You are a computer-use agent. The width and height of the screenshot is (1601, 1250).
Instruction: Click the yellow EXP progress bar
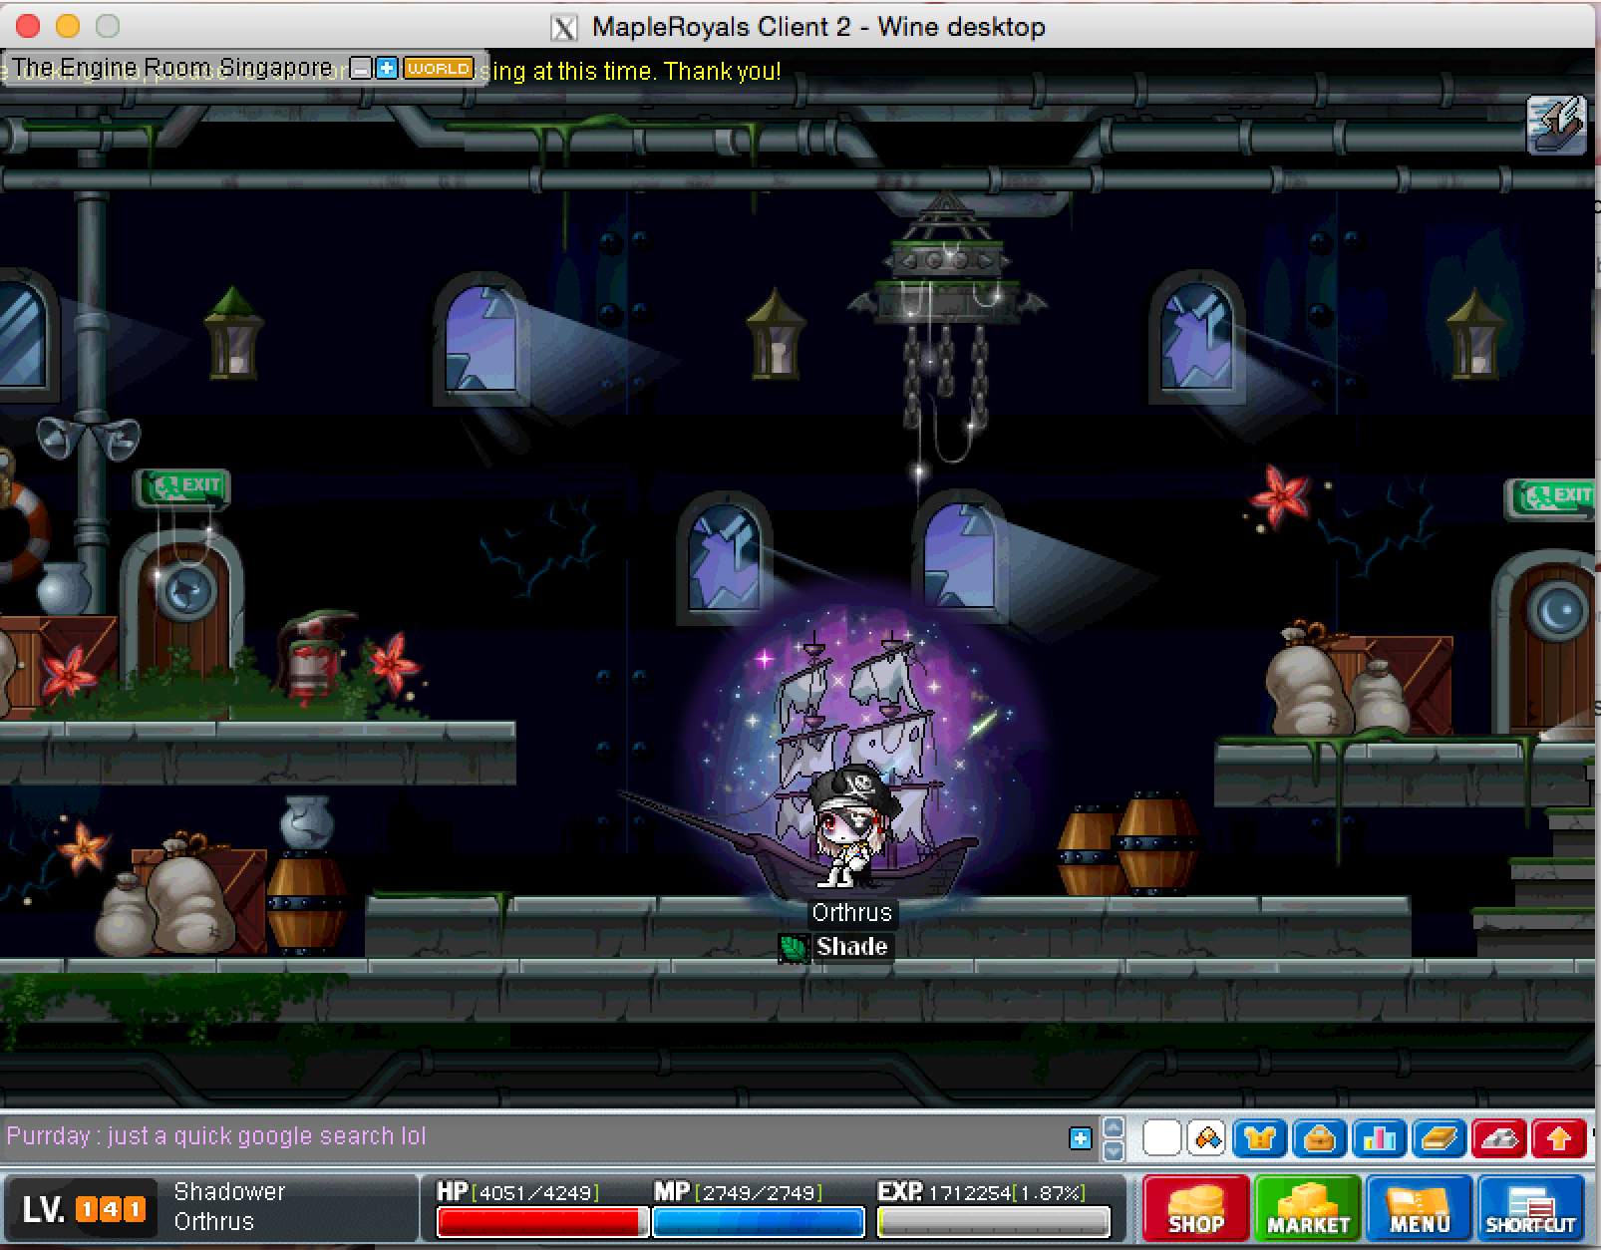click(993, 1221)
